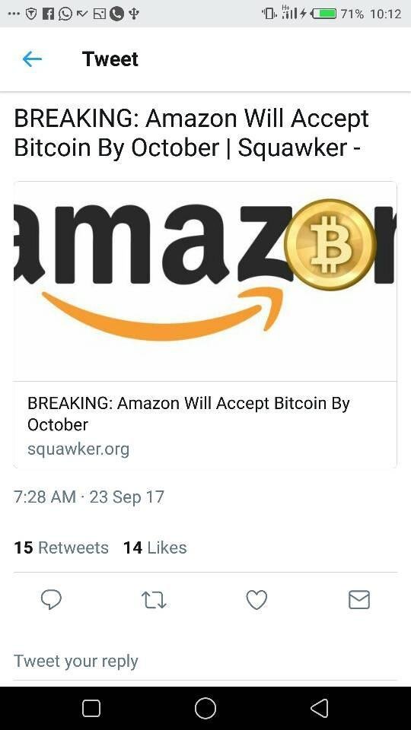Share tweet via envelope message icon
Screen dimensions: 411x730
click(x=359, y=600)
